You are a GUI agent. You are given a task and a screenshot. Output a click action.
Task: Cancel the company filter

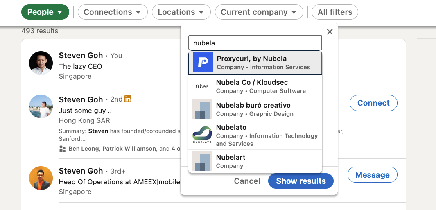(x=247, y=181)
